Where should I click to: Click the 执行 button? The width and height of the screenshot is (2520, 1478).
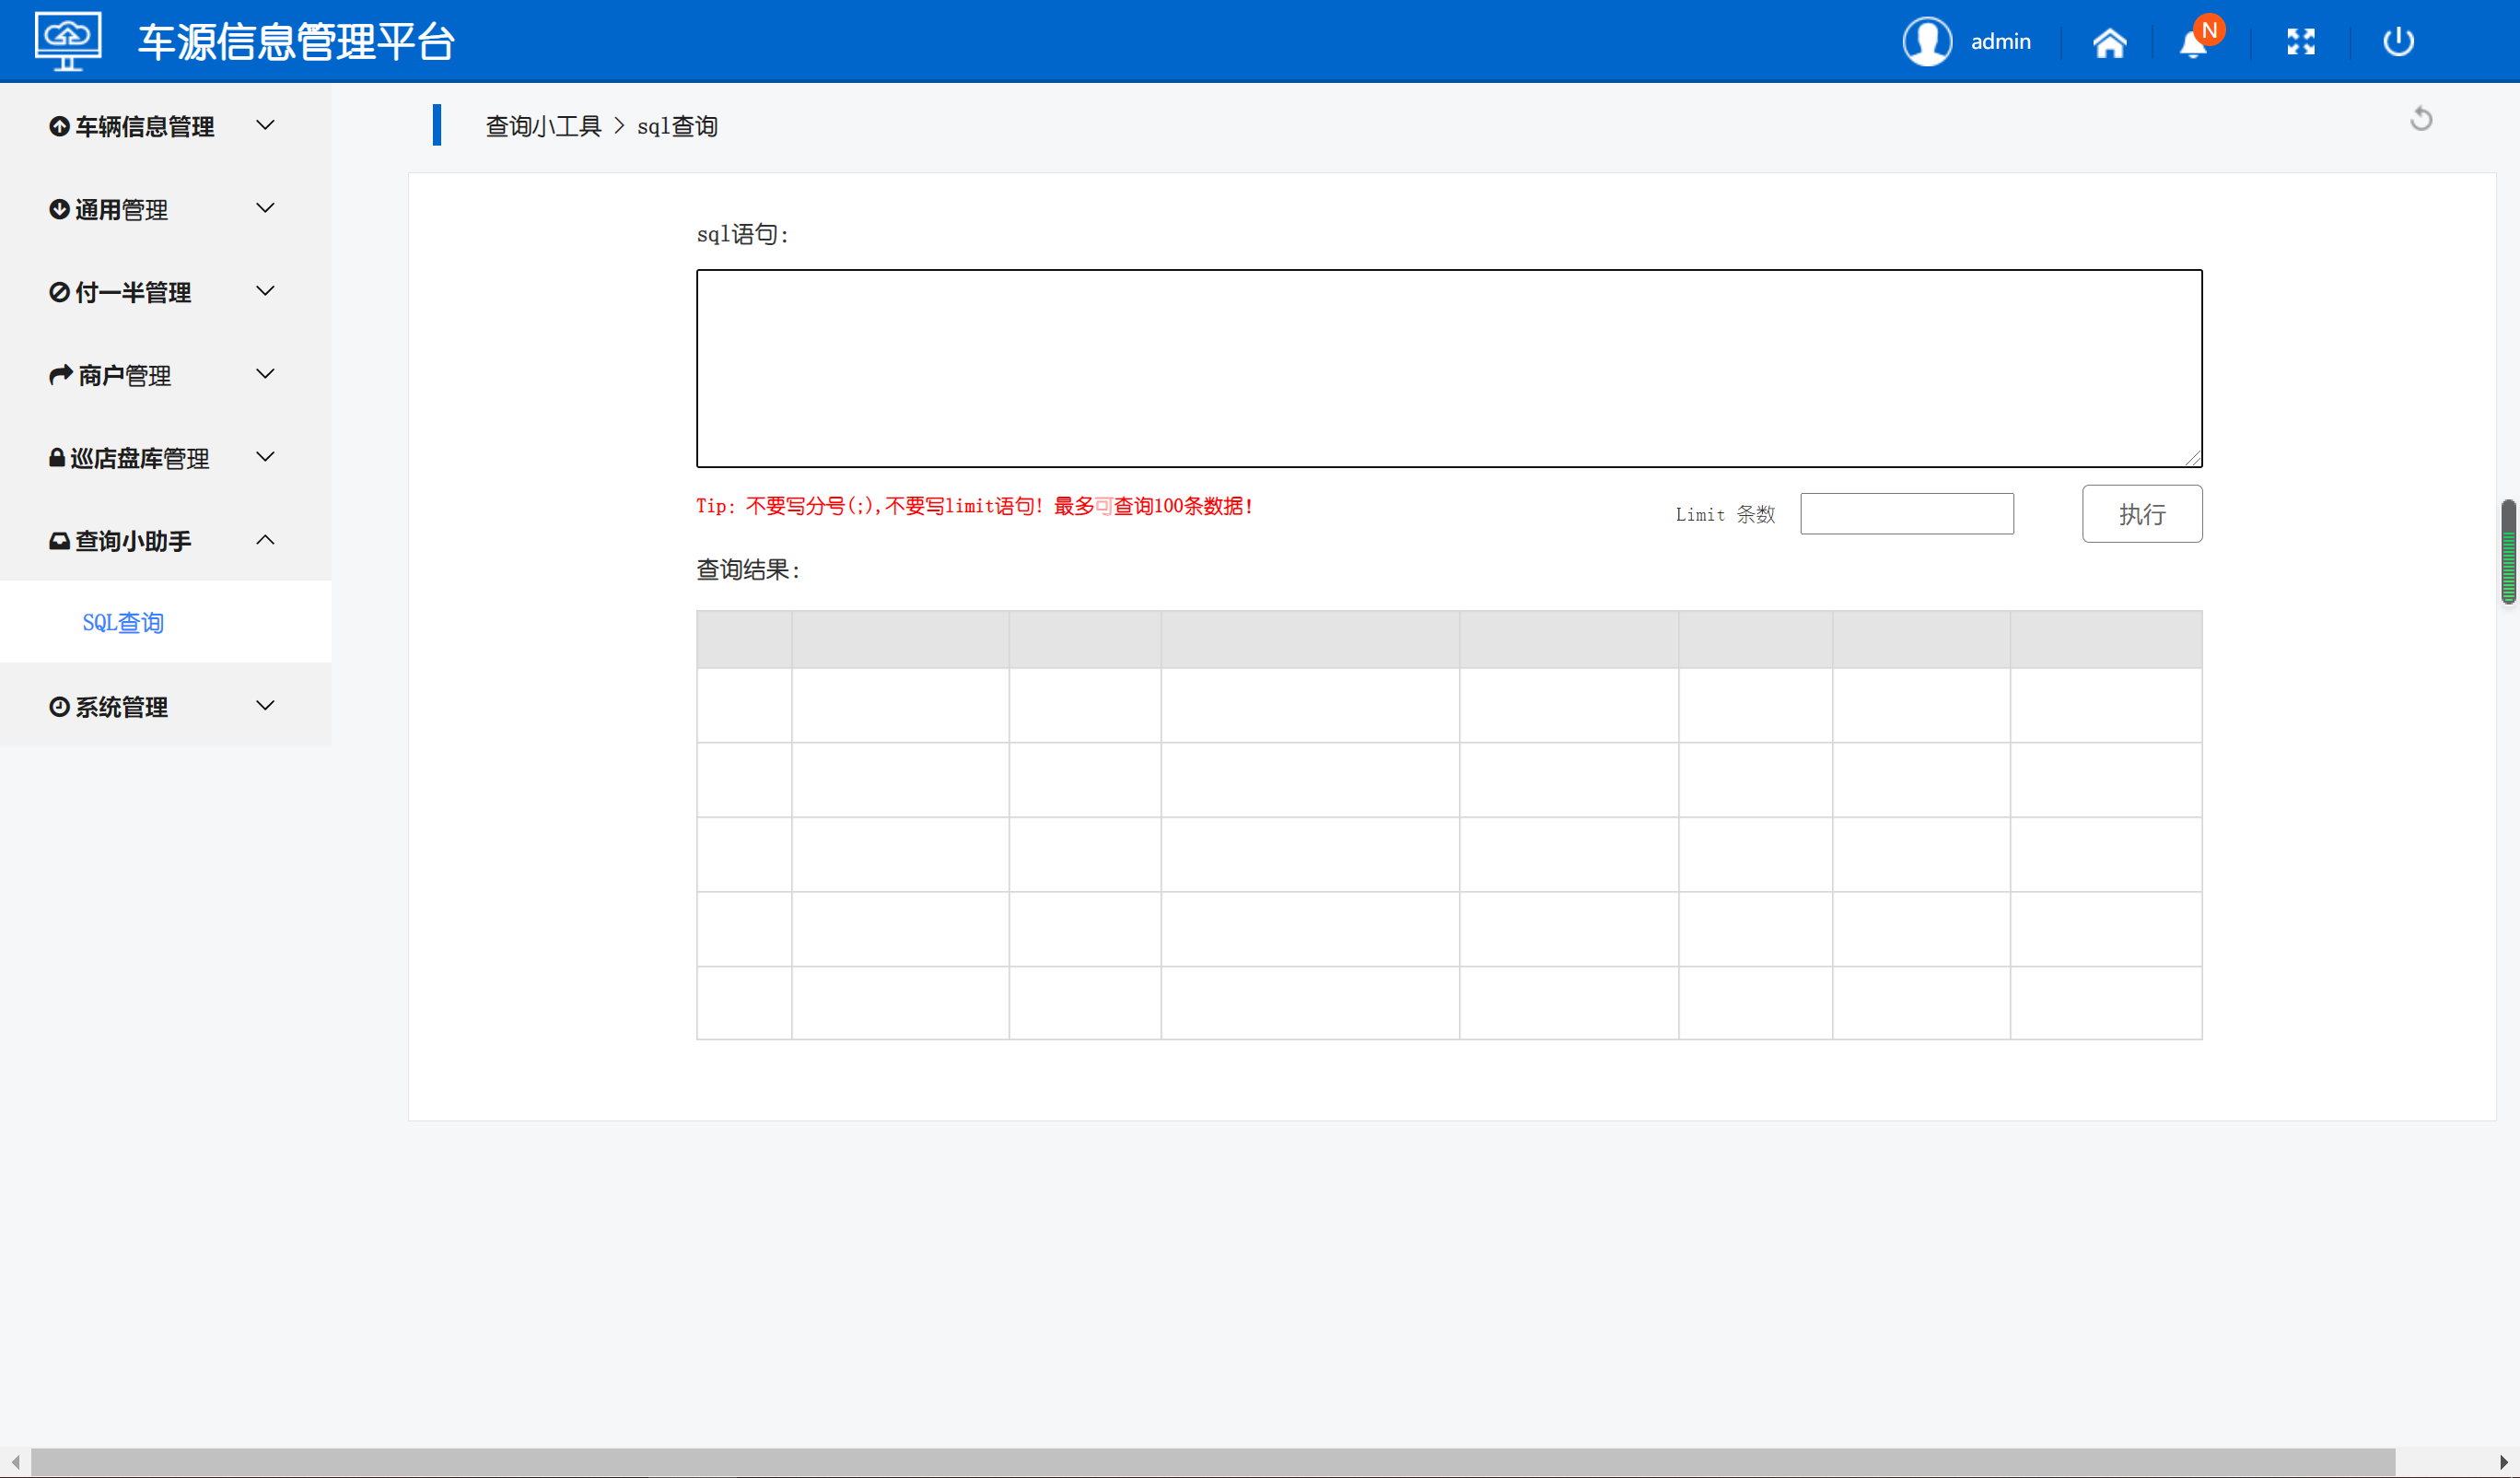(x=2142, y=514)
